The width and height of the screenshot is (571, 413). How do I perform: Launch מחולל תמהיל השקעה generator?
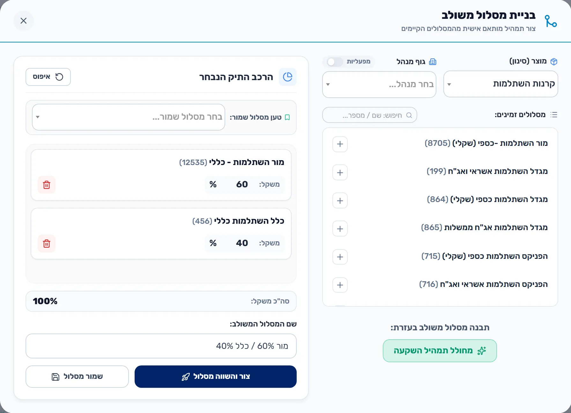[x=440, y=351]
